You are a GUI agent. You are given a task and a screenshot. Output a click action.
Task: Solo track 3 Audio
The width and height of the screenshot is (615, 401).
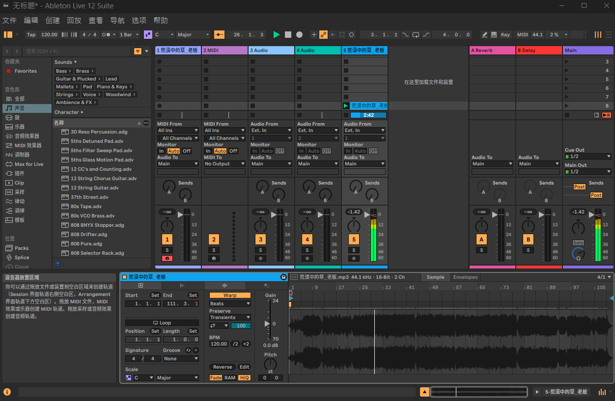260,250
